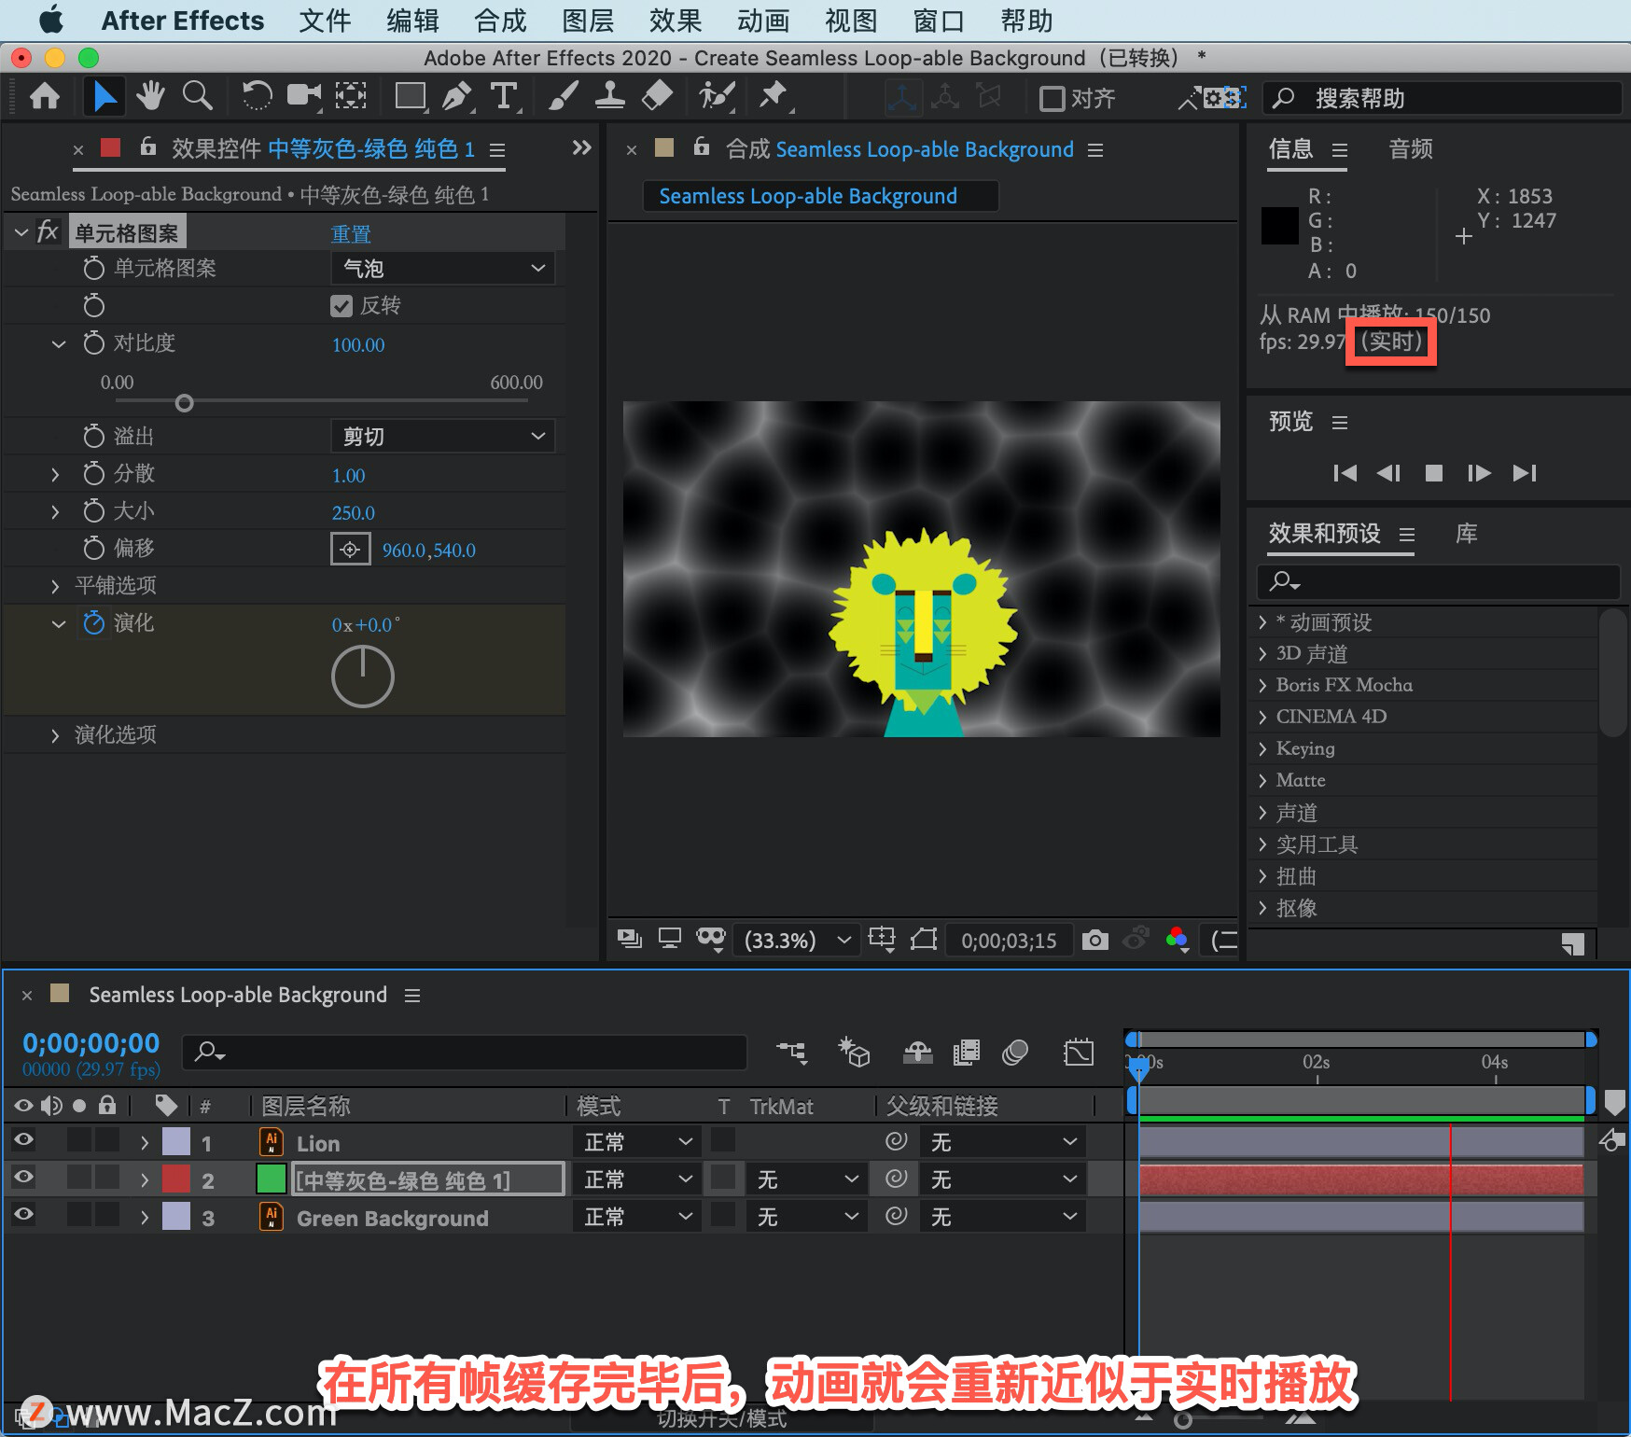The image size is (1631, 1437).
Task: Toggle the shy layers icon in timeline
Action: click(x=918, y=1053)
